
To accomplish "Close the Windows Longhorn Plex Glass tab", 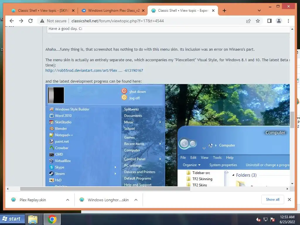I will pos(143,11).
